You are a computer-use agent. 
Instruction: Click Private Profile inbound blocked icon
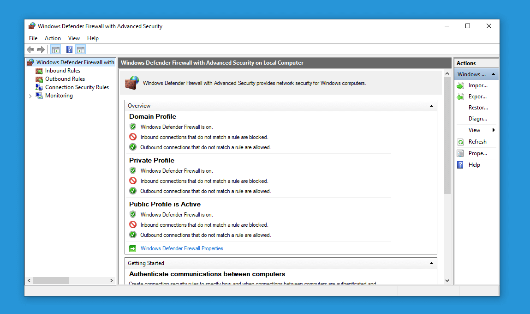pos(133,181)
